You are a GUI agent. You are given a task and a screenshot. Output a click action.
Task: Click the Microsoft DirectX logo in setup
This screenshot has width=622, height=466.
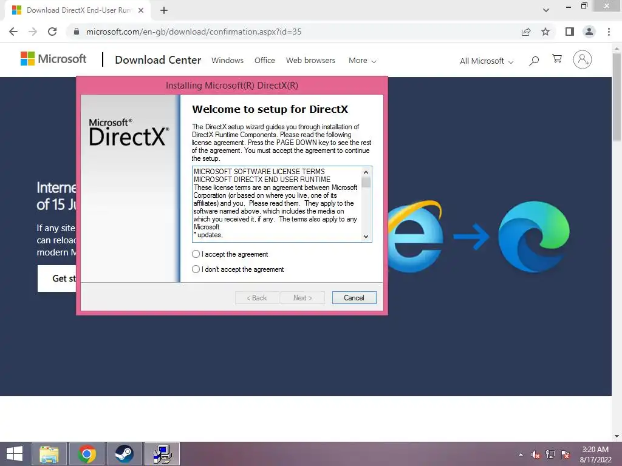129,132
